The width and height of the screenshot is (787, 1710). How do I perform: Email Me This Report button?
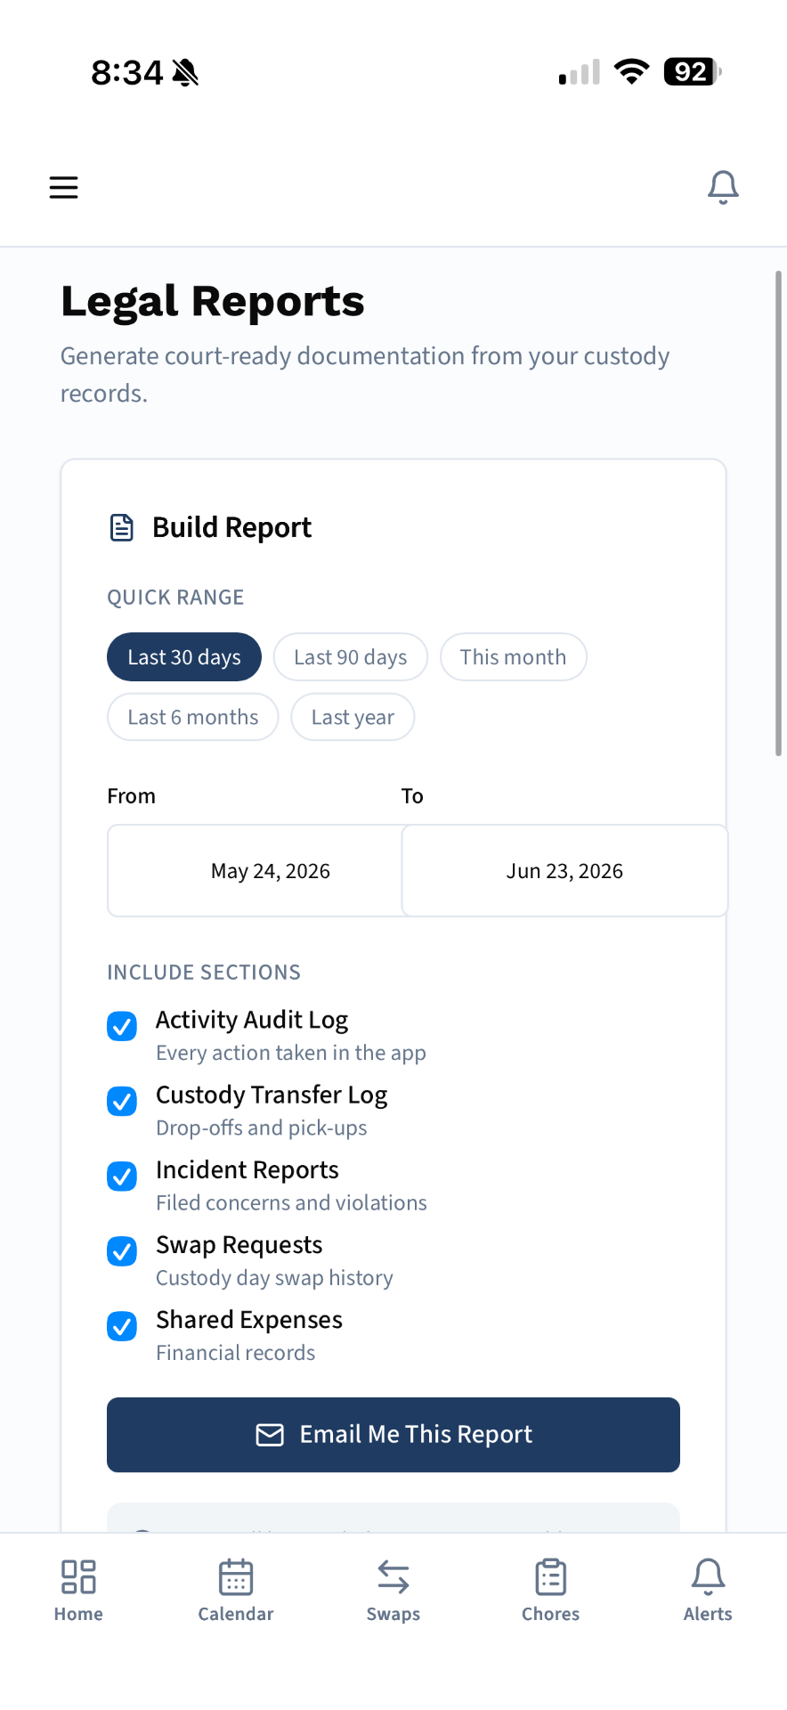[x=393, y=1435]
